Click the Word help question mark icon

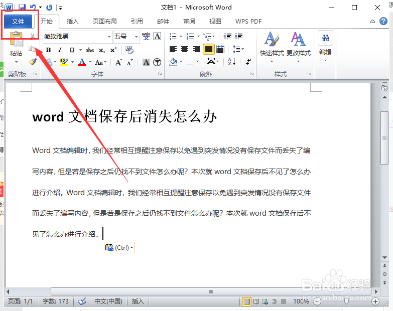[x=383, y=21]
